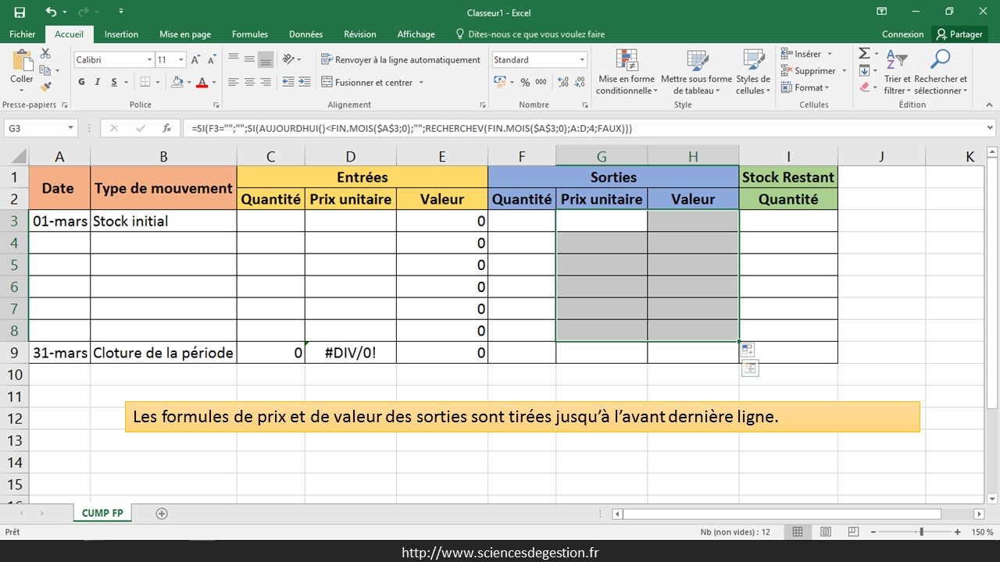This screenshot has width=1000, height=562.
Task: Click the percent style icon
Action: (x=525, y=82)
